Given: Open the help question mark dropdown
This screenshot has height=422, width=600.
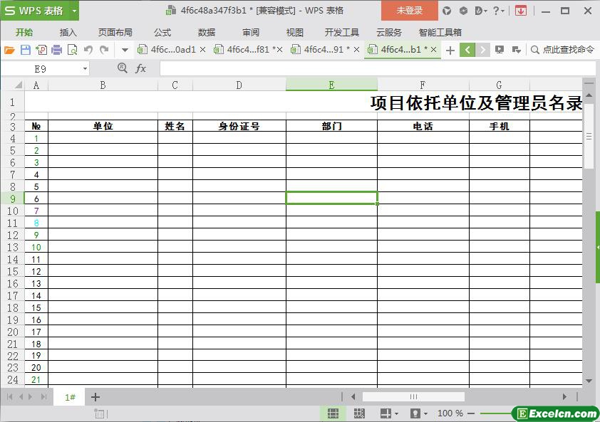Looking at the screenshot, I should click(498, 11).
